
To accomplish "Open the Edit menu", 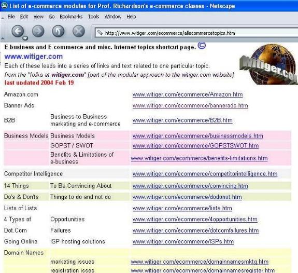I will pos(24,17).
